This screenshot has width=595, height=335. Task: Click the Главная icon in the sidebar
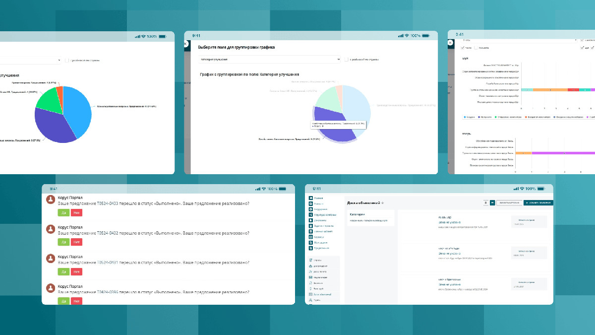(x=311, y=198)
